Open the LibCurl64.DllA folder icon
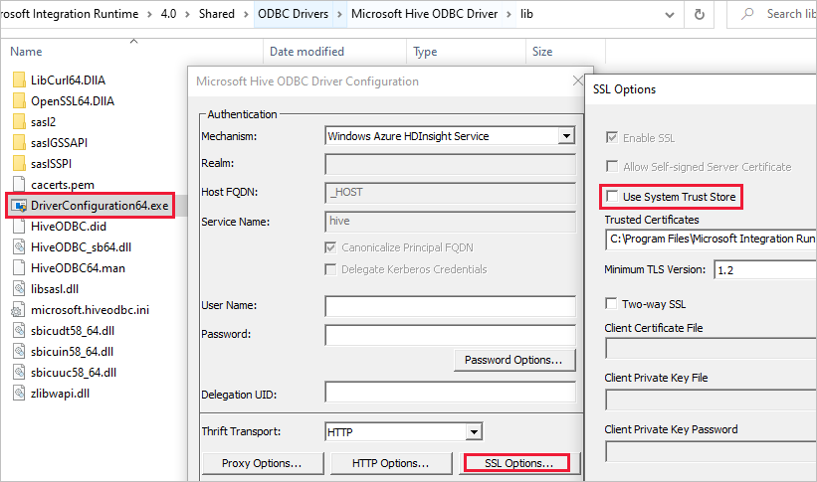 [19, 80]
